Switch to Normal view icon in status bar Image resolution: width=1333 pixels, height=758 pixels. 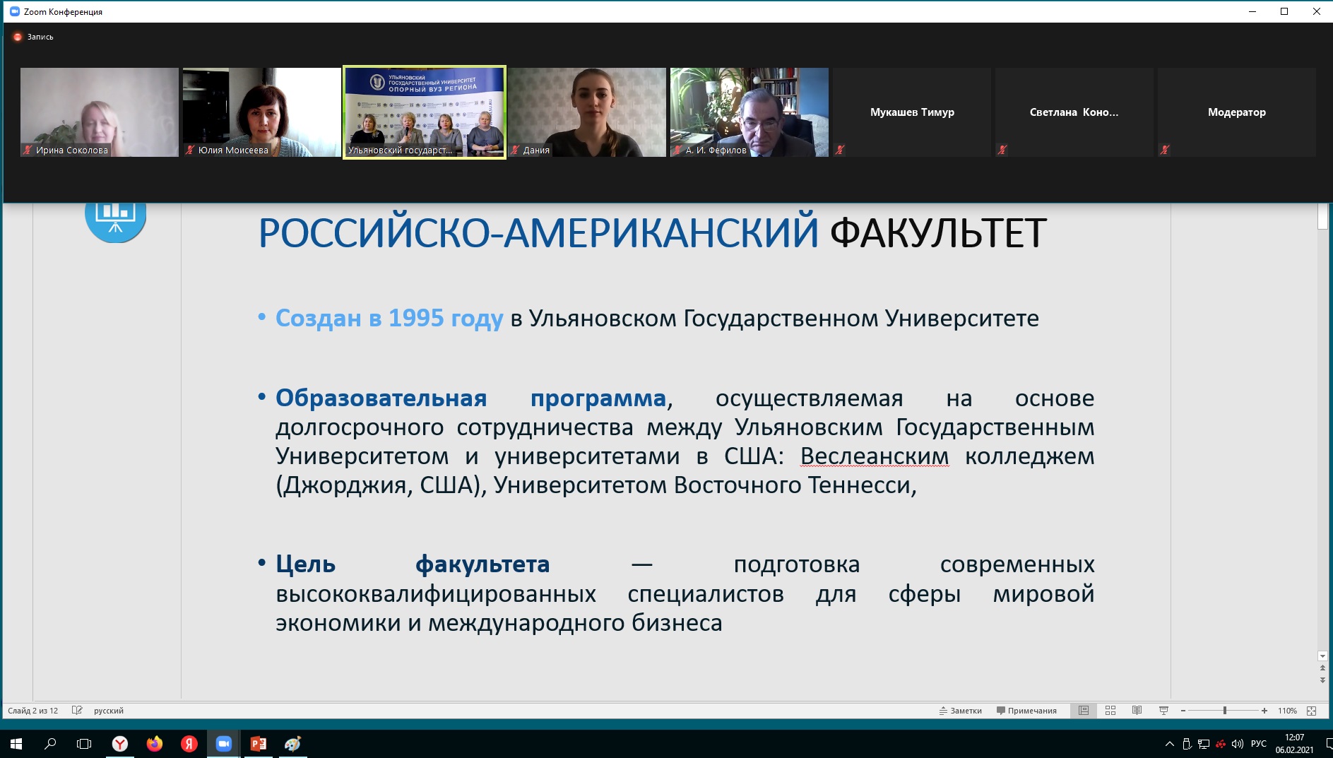tap(1084, 711)
